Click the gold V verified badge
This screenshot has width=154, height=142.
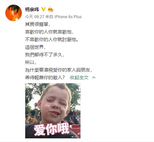point(43,9)
